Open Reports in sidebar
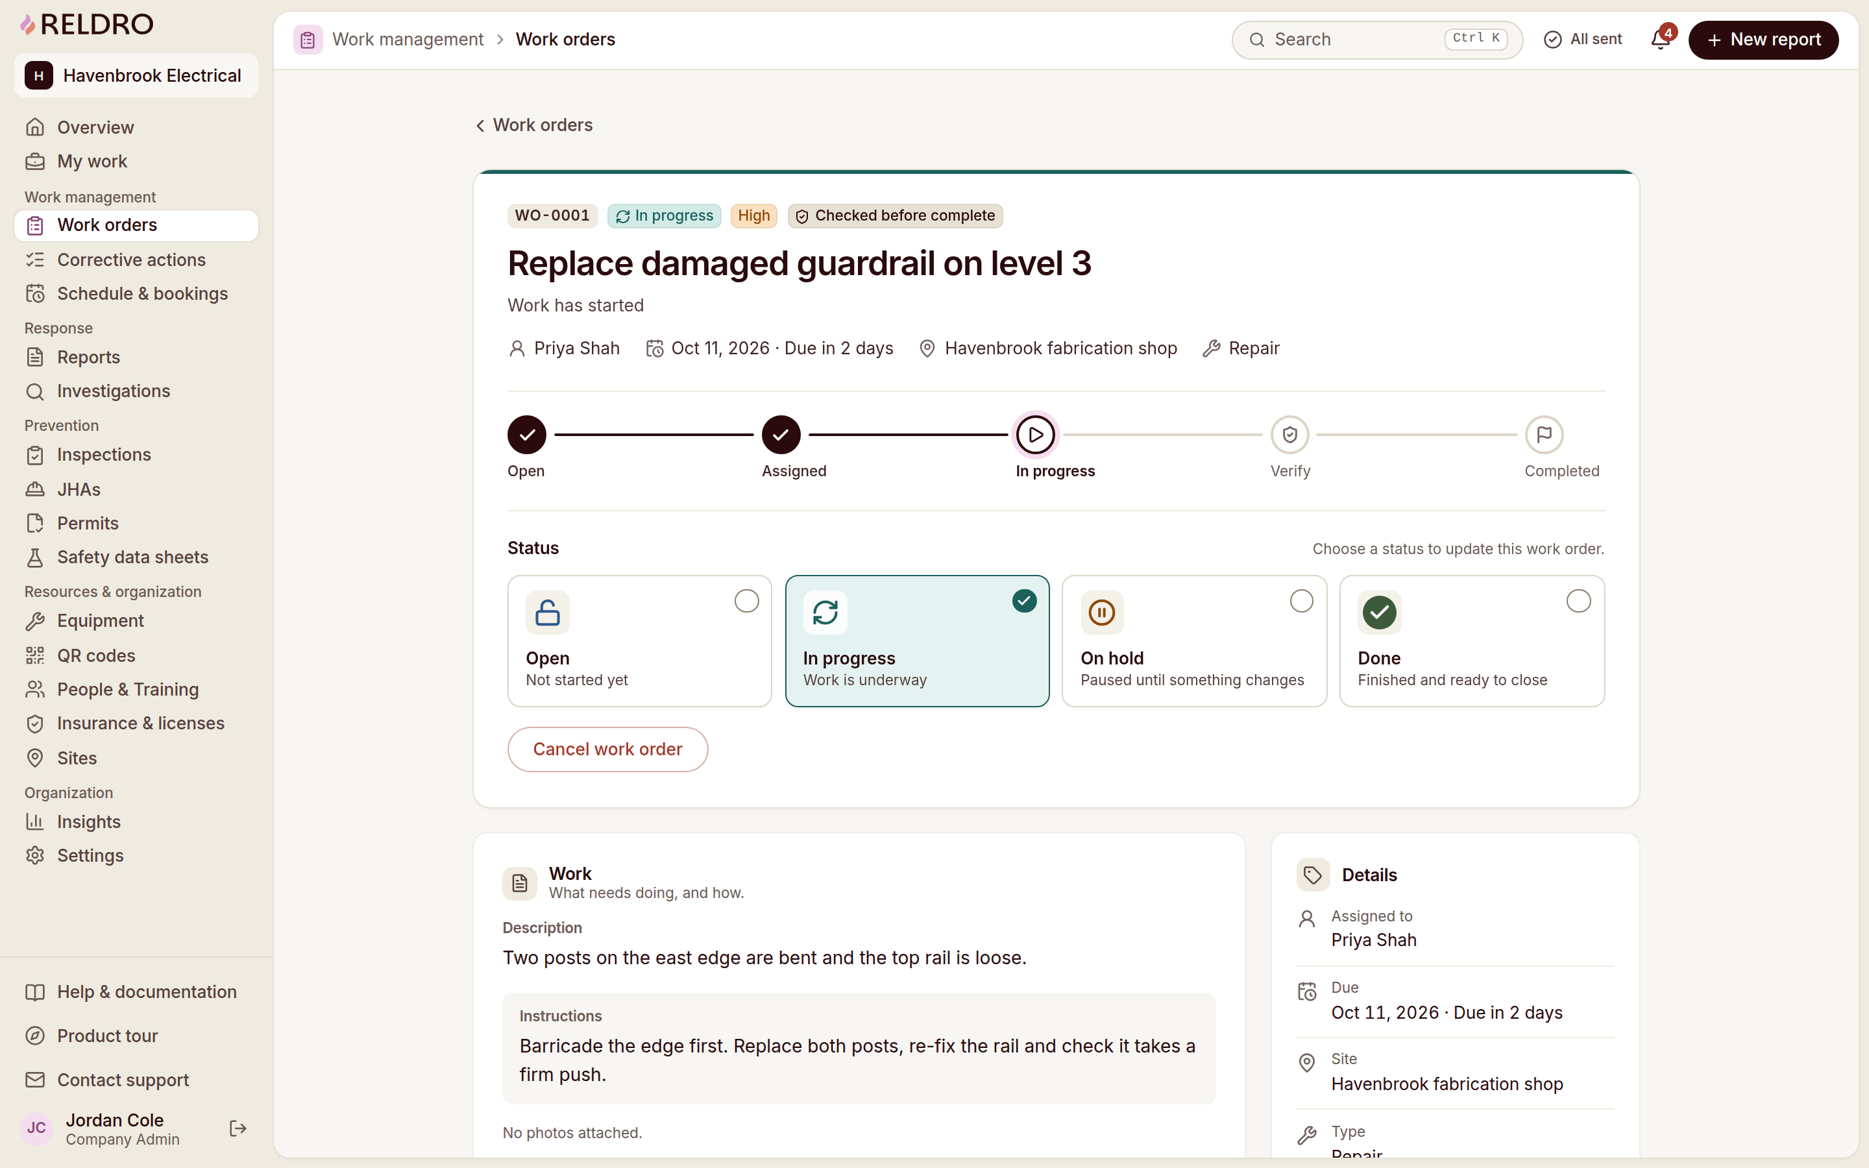Screen dimensions: 1869x1168 136,357
